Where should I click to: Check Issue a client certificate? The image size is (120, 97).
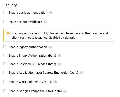[5, 22]
